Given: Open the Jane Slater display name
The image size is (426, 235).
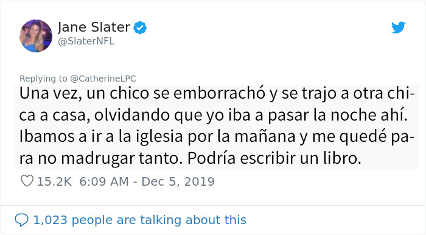Looking at the screenshot, I should point(94,27).
